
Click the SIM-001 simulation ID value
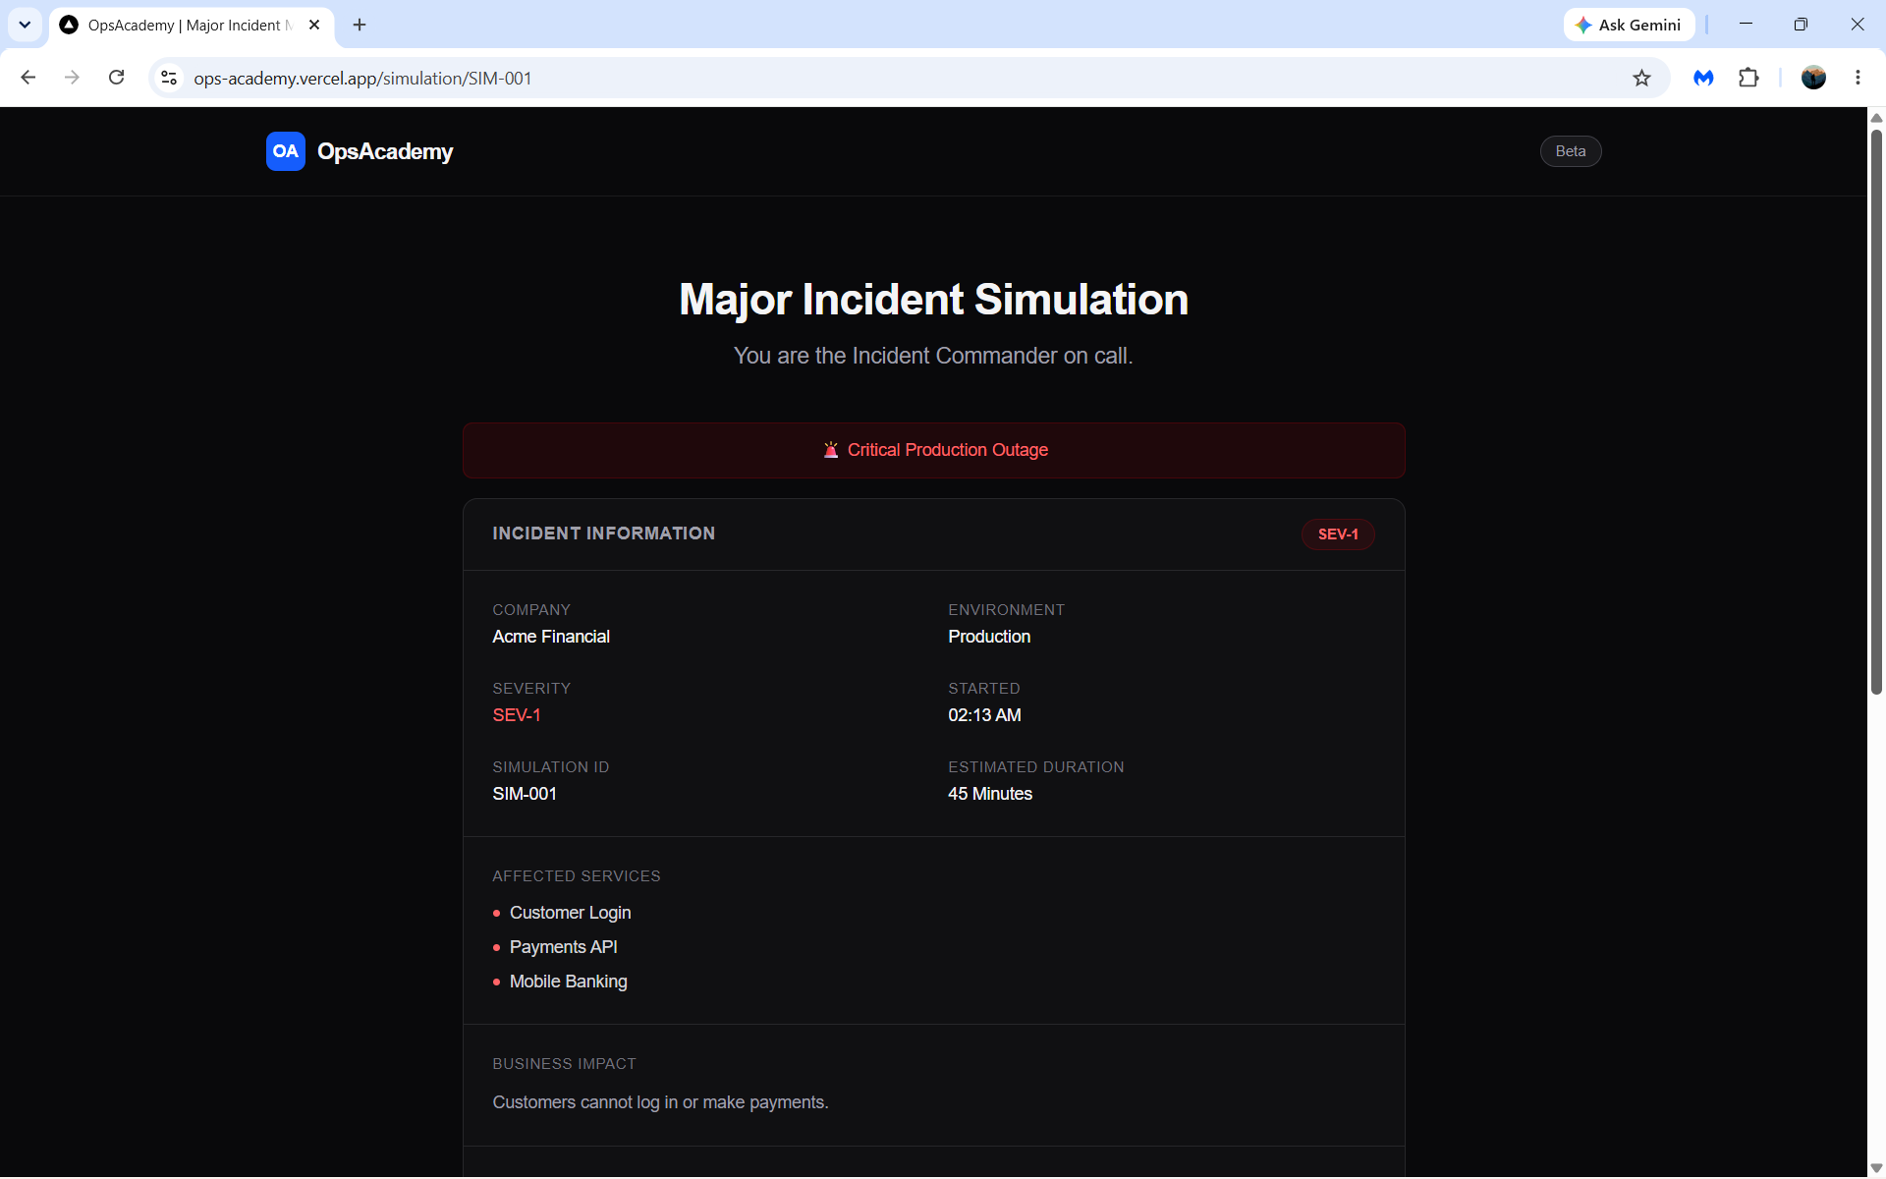(525, 794)
